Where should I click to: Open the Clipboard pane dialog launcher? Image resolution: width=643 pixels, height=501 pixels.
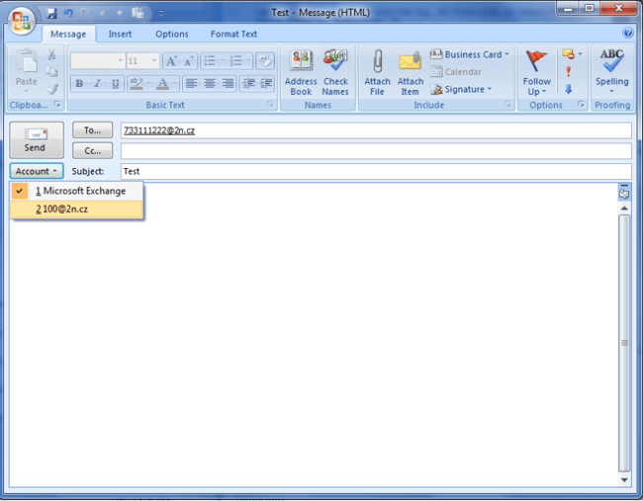[x=57, y=105]
